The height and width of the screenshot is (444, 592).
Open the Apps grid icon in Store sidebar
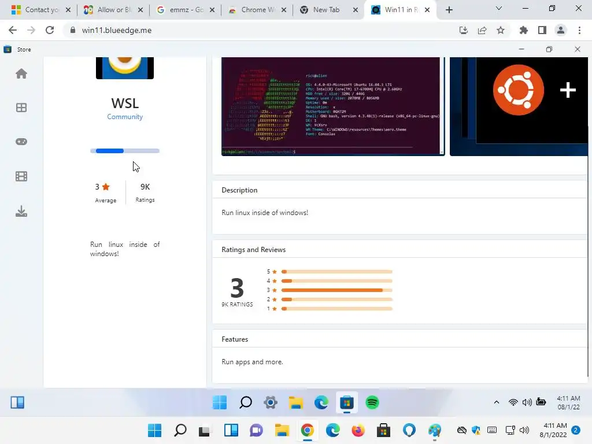[x=21, y=108]
